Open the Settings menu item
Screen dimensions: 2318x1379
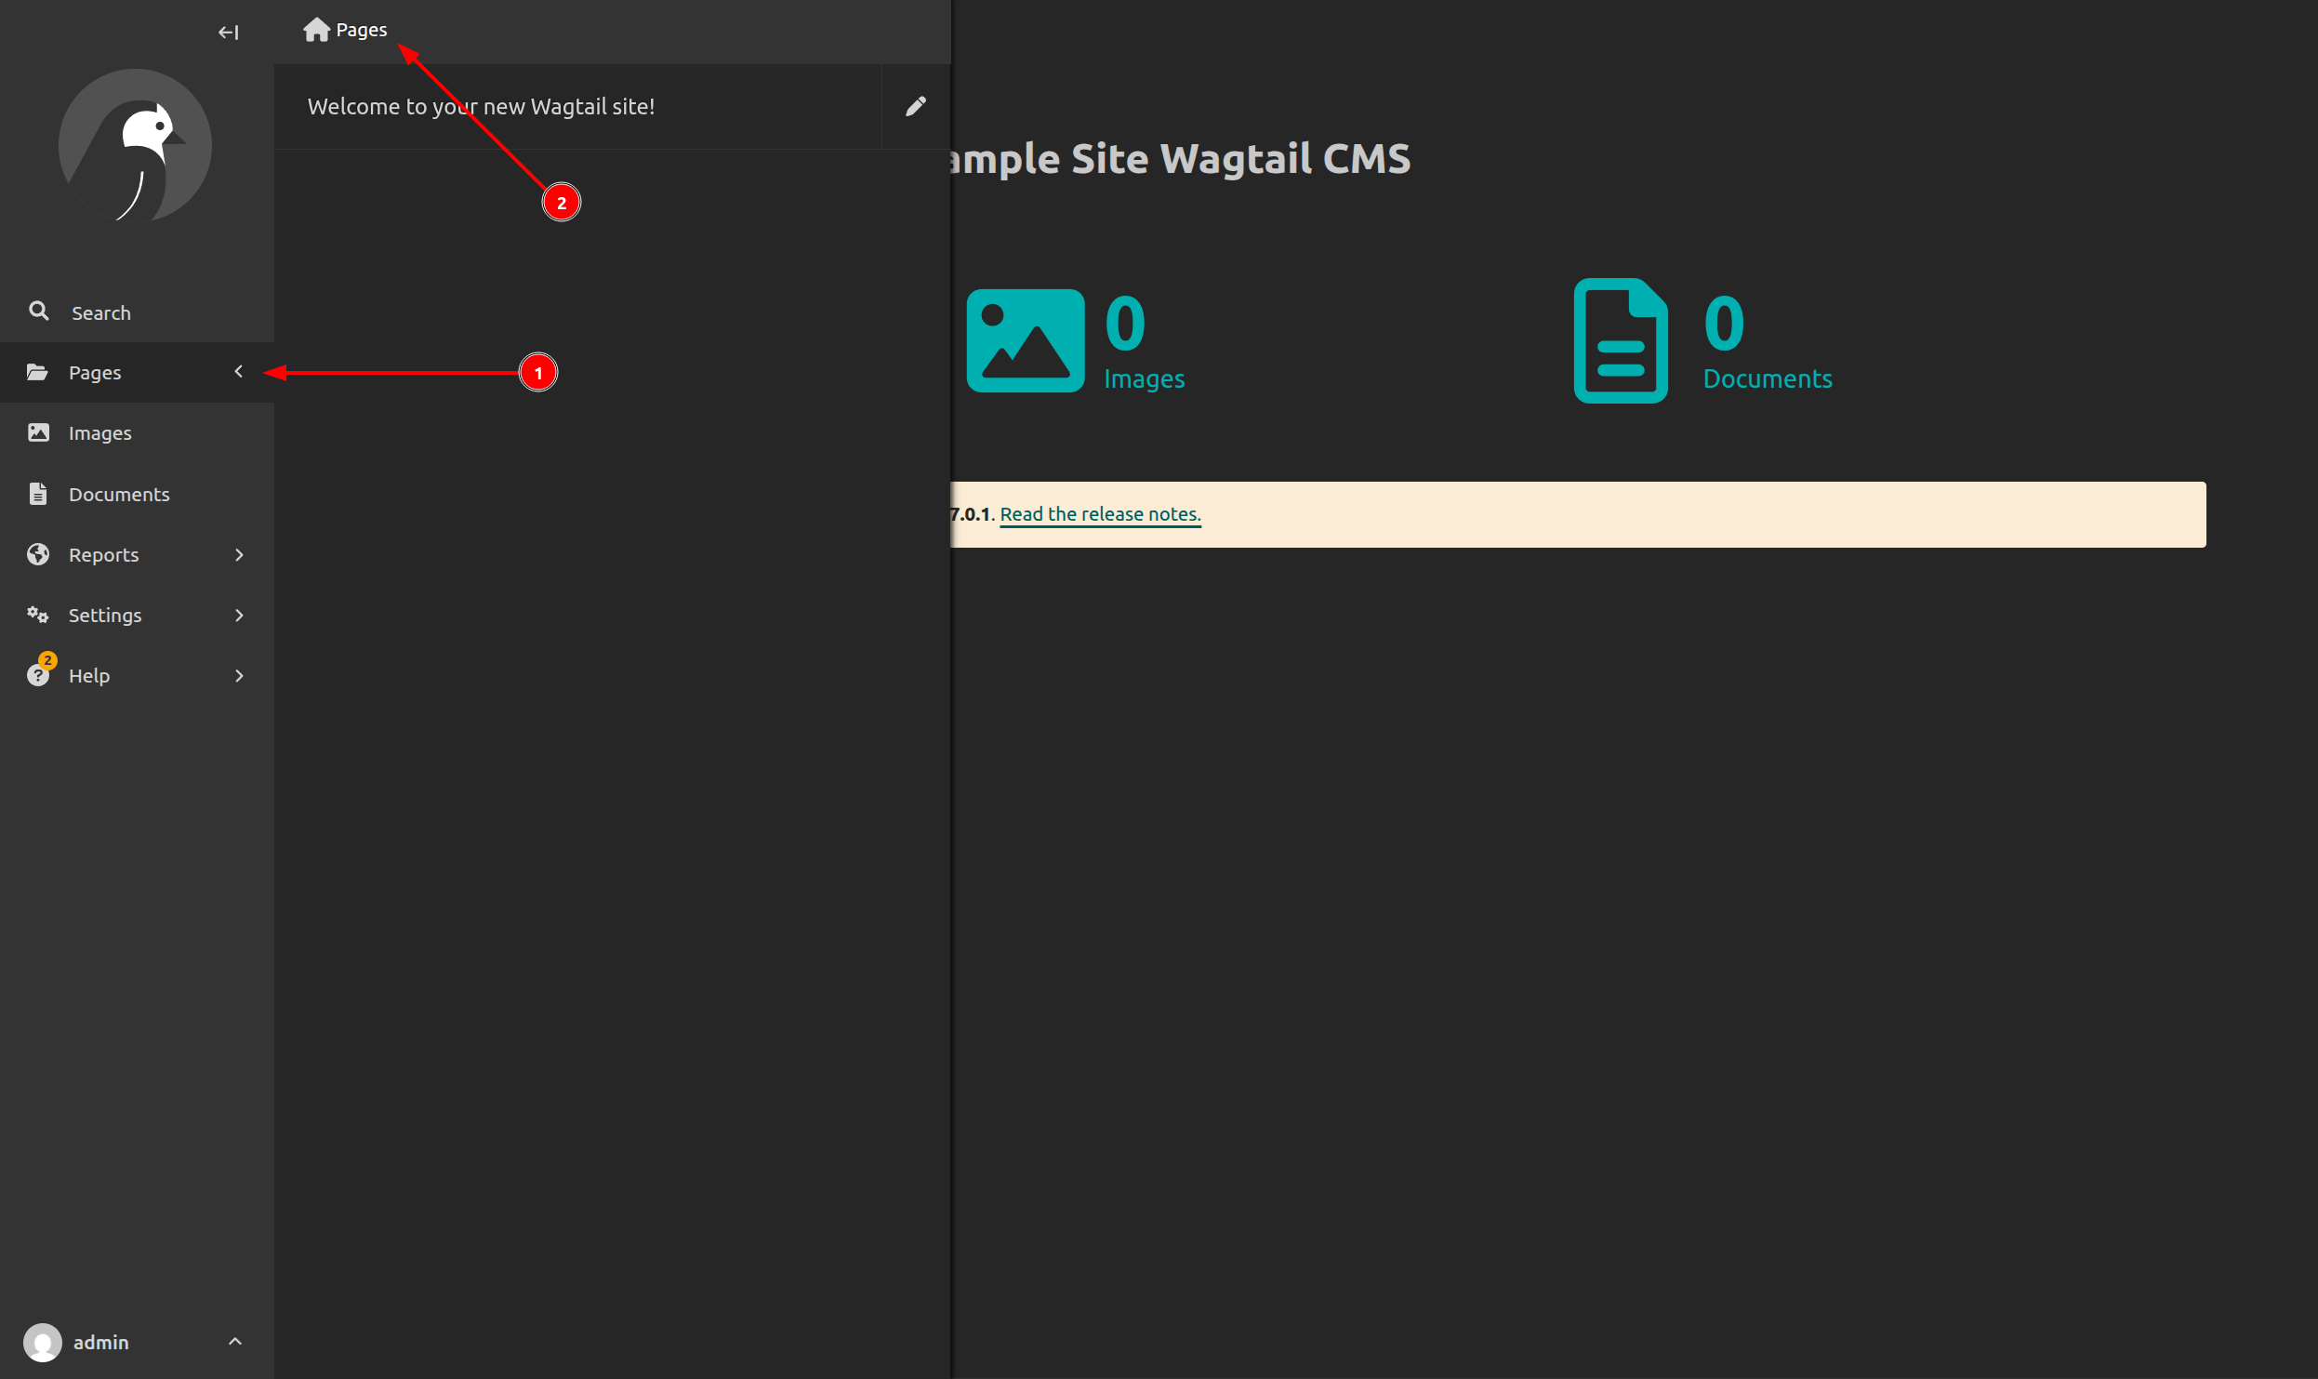(137, 616)
